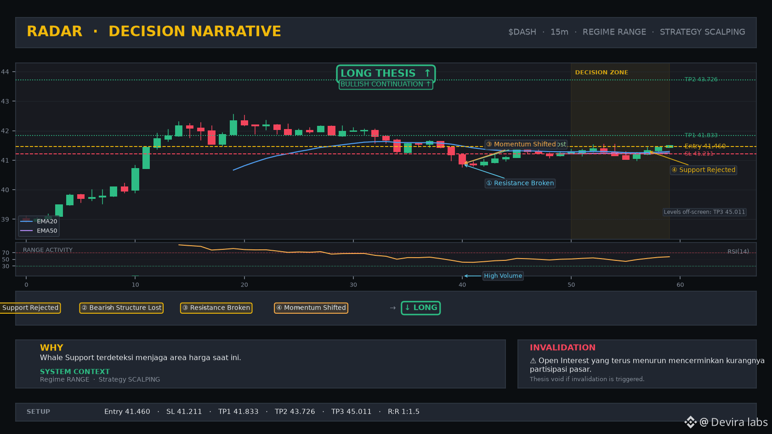Image resolution: width=772 pixels, height=434 pixels.
Task: Toggle the EMA20 legend entry
Action: 39,221
